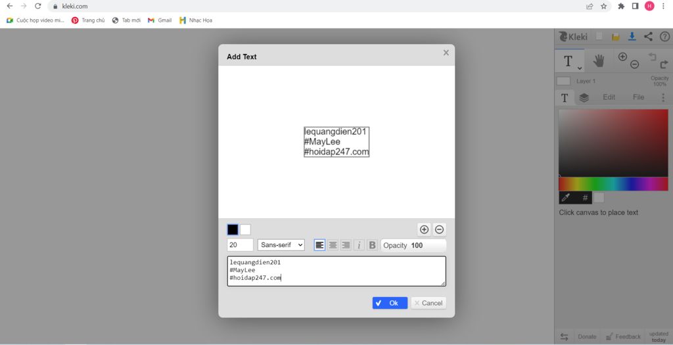Close the Add Text dialog
Viewport: 673px width, 345px height.
pos(446,53)
